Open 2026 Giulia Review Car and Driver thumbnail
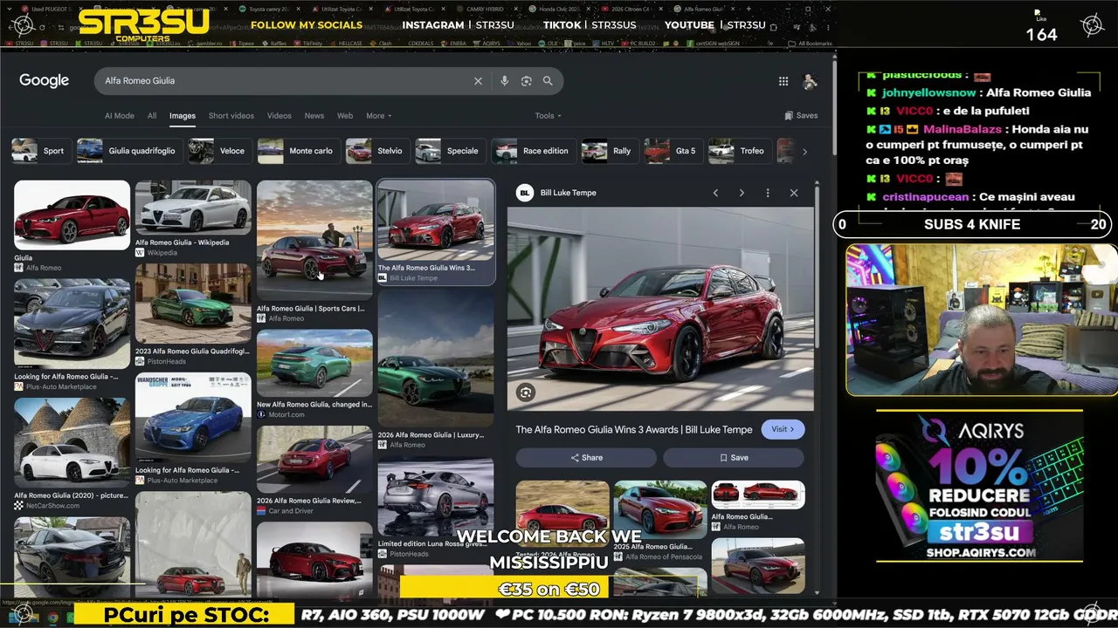 tap(314, 460)
